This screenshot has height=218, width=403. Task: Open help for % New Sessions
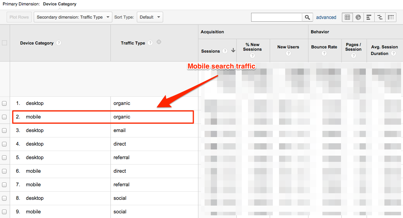pyautogui.click(x=252, y=56)
